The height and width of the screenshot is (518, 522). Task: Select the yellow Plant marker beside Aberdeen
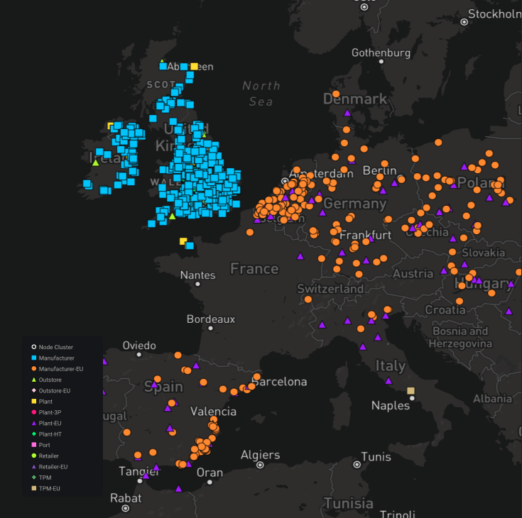point(194,66)
